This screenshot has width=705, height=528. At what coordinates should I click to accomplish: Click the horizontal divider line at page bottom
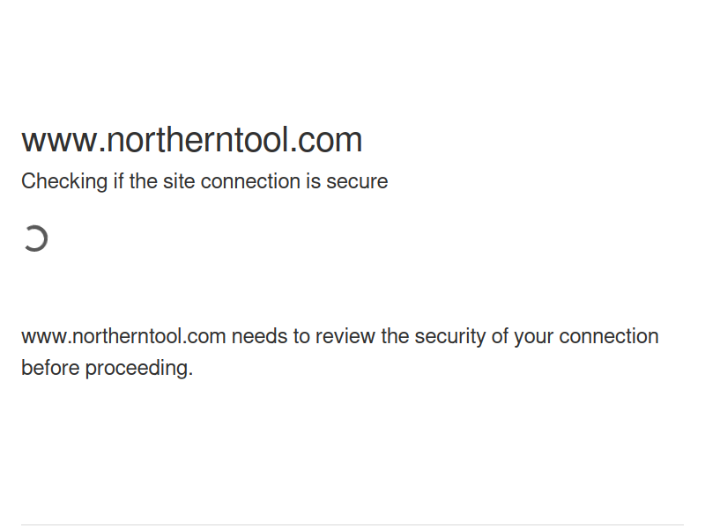tap(352, 524)
